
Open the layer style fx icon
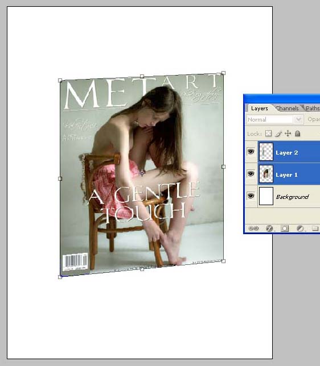[269, 228]
